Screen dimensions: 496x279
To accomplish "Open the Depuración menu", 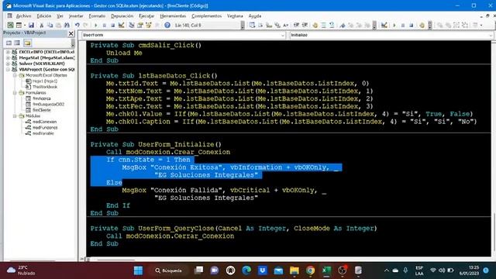I will pos(122,15).
